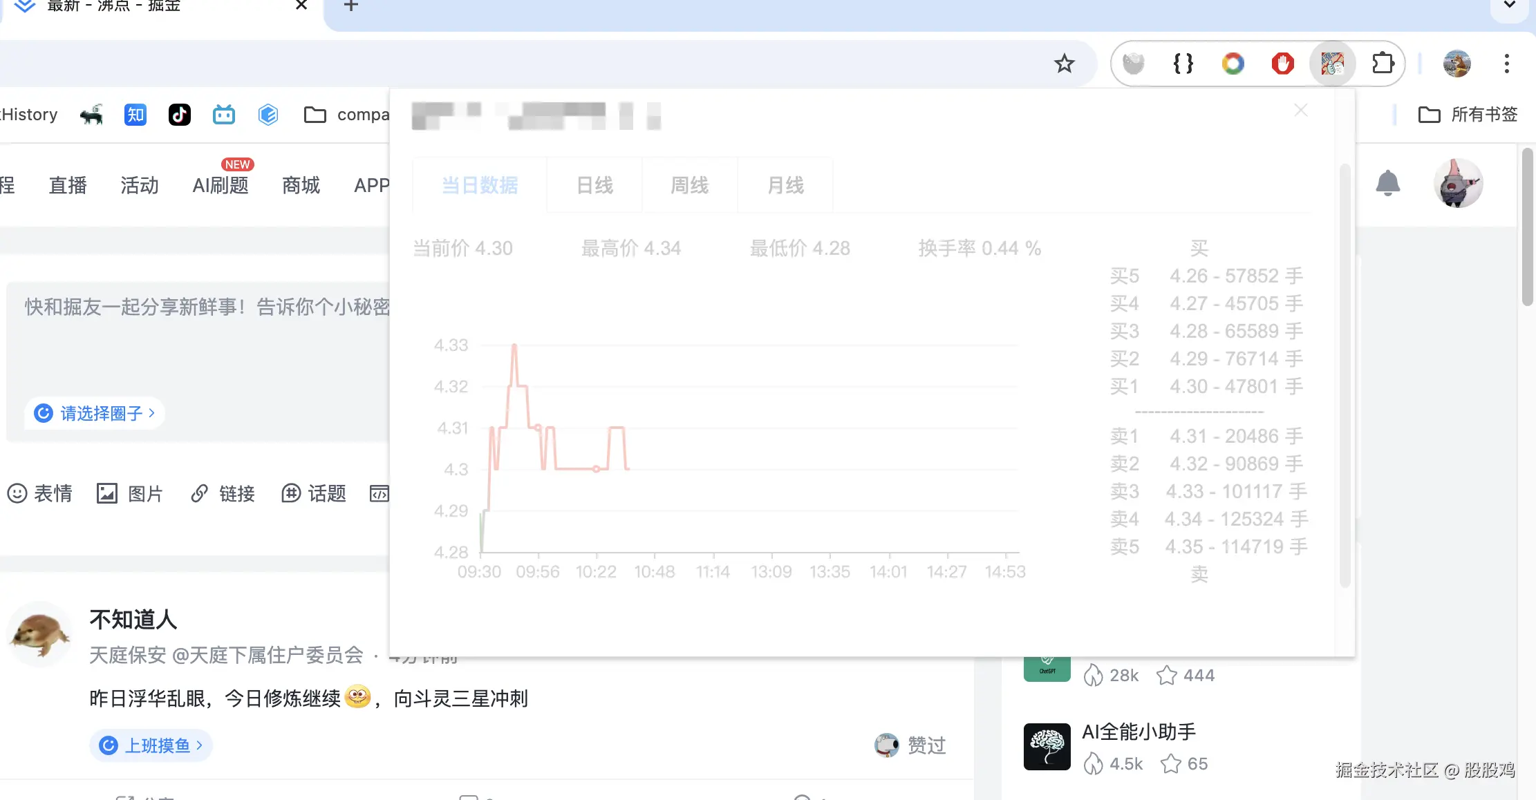Image resolution: width=1536 pixels, height=800 pixels.
Task: Add a topic with the 话题 icon
Action: tap(292, 493)
